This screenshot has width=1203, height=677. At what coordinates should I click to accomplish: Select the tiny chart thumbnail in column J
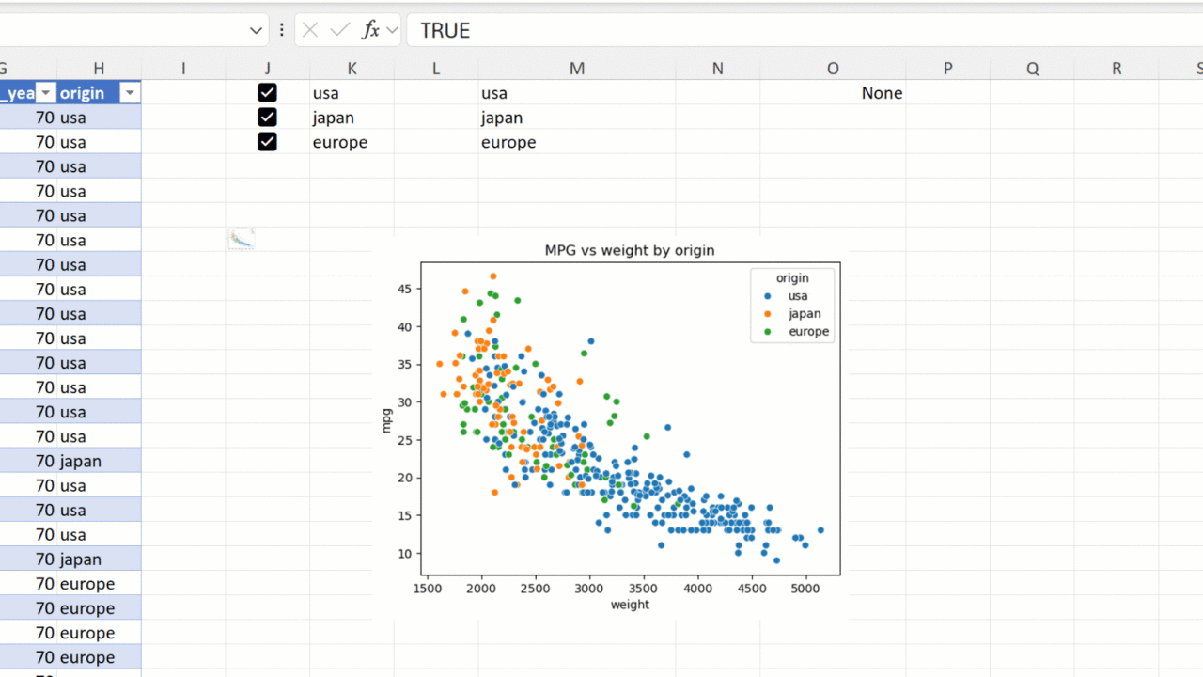tap(242, 239)
